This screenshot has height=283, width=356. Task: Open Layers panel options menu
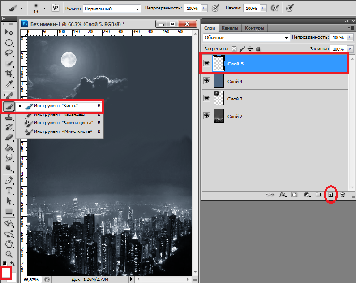pyautogui.click(x=351, y=28)
